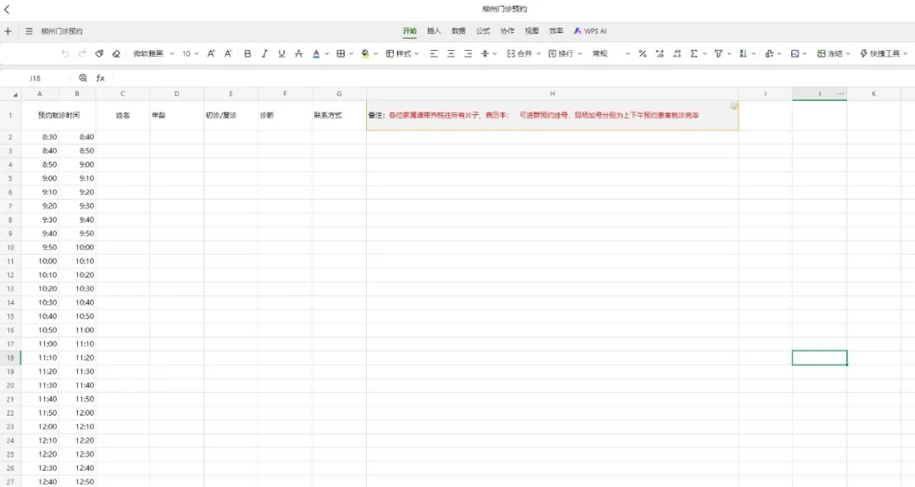Open the autosum dropdown arrow
915x487 pixels.
705,53
